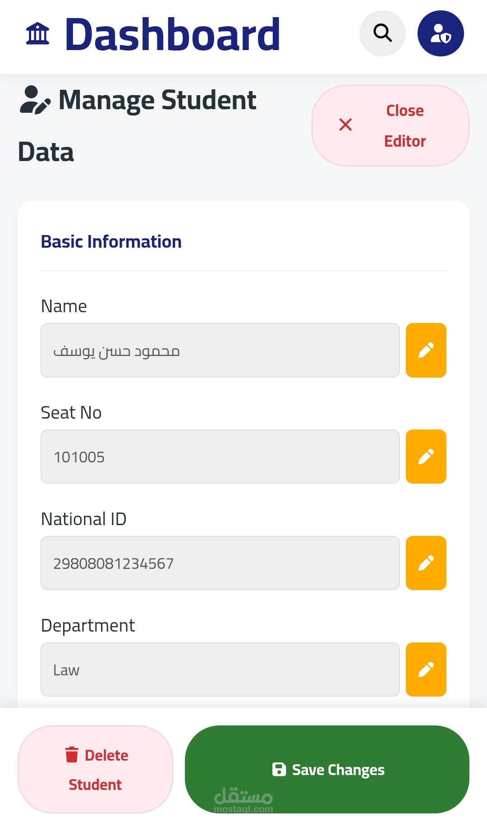487x831 pixels.
Task: Unlock National ID using its pencil button
Action: point(426,563)
